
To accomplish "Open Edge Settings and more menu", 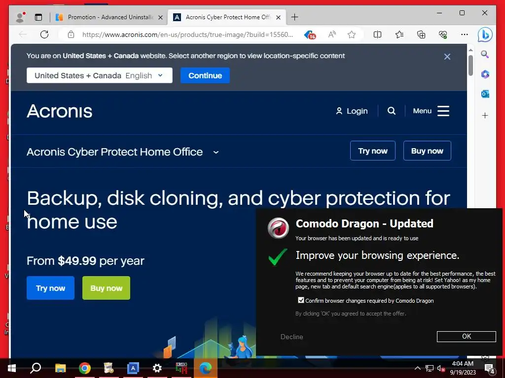I will (464, 34).
